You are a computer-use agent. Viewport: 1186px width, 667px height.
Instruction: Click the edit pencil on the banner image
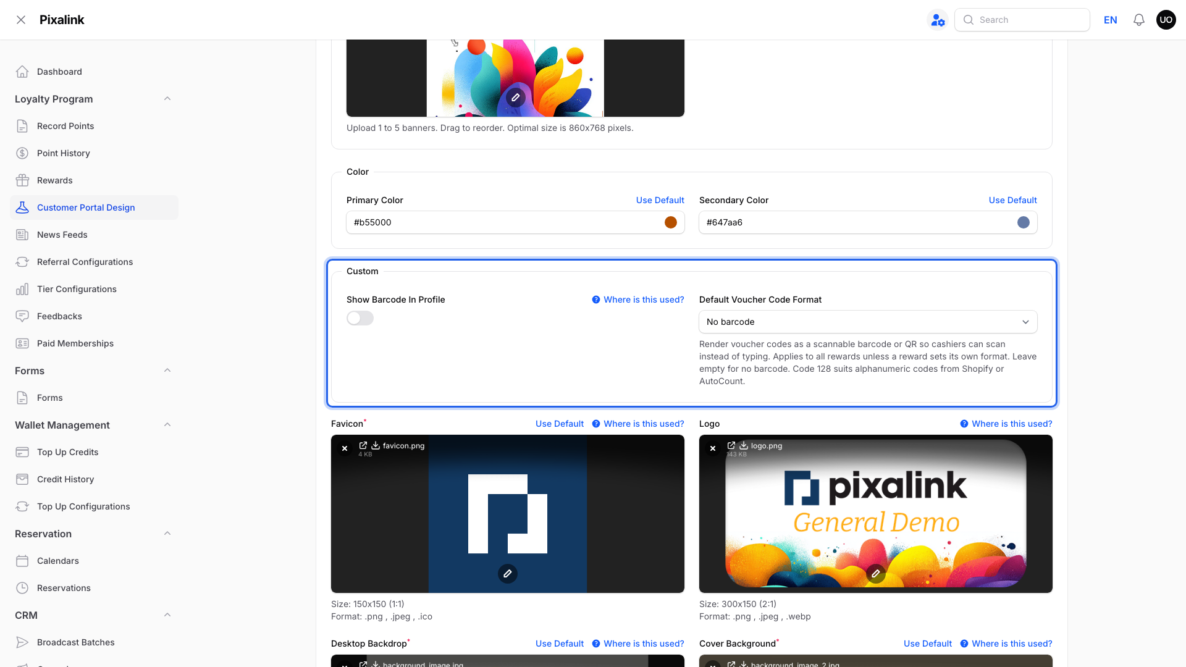coord(515,97)
